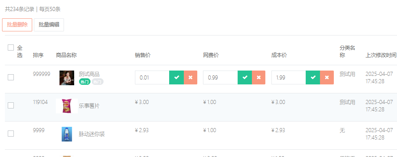Click 脉动迷你装 sales price ¥2.93
The image size is (397, 157).
coord(142,130)
